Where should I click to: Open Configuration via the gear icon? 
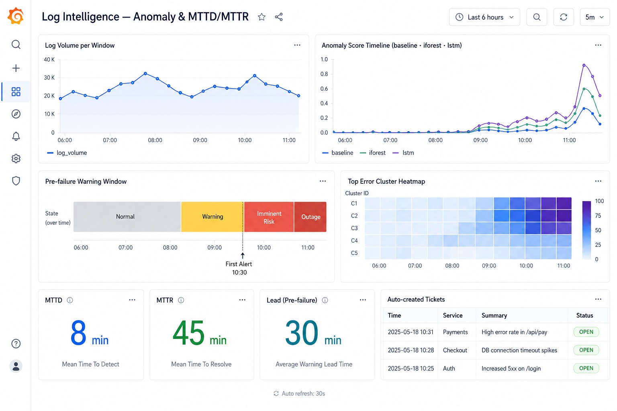tap(16, 159)
